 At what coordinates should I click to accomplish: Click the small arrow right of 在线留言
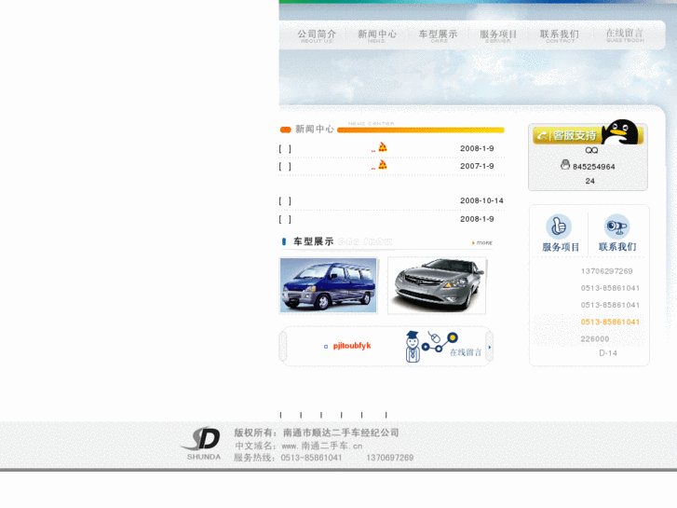(x=489, y=347)
